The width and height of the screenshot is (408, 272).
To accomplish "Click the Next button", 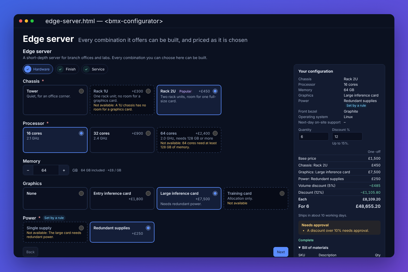I will click(281, 252).
